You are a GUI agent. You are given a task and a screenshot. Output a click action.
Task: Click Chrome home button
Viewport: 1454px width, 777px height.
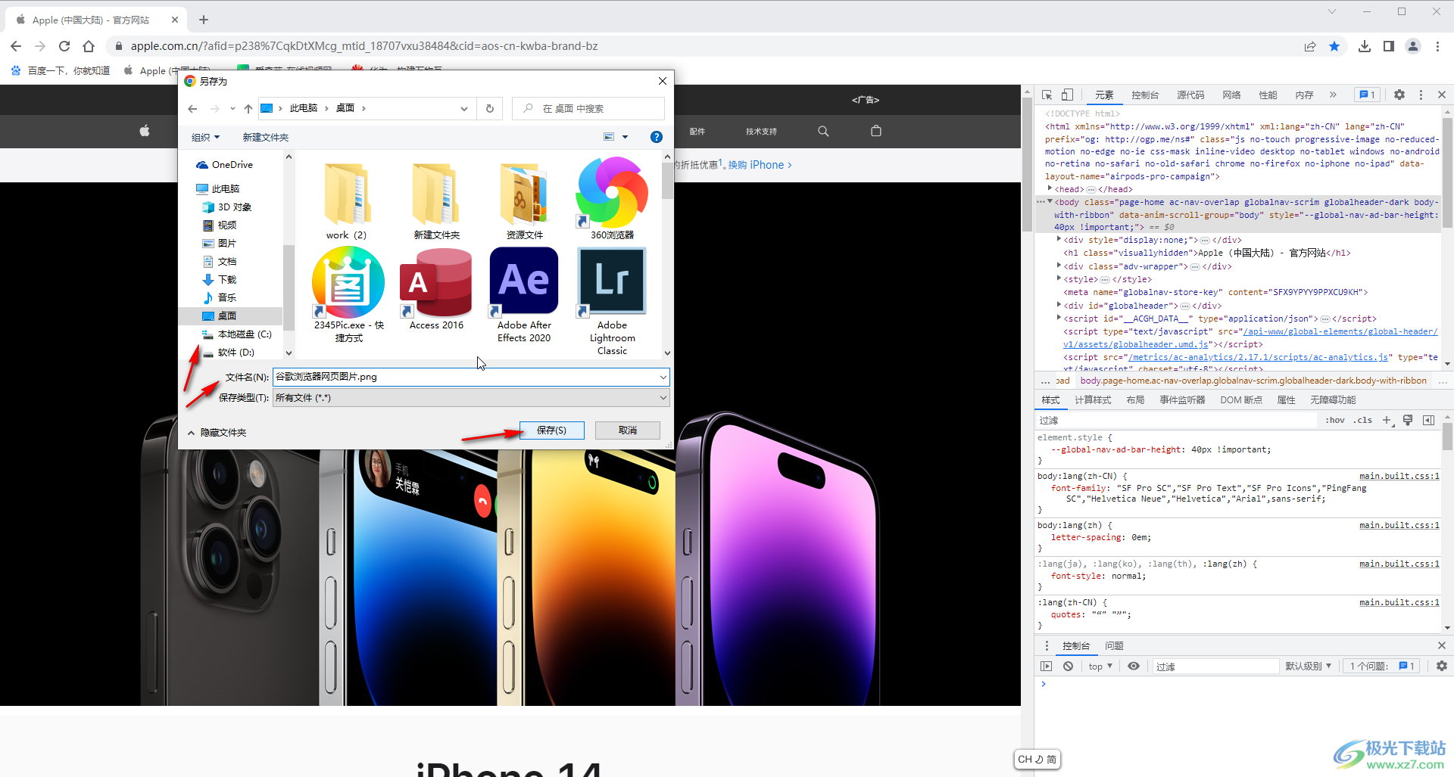click(89, 46)
